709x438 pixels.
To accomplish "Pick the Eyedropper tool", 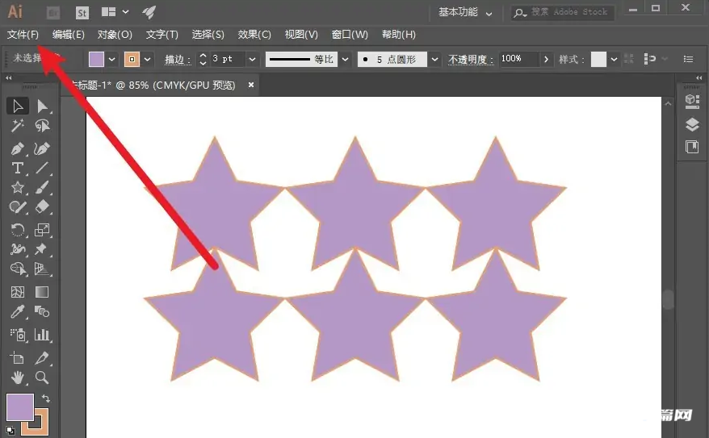I will pyautogui.click(x=18, y=311).
